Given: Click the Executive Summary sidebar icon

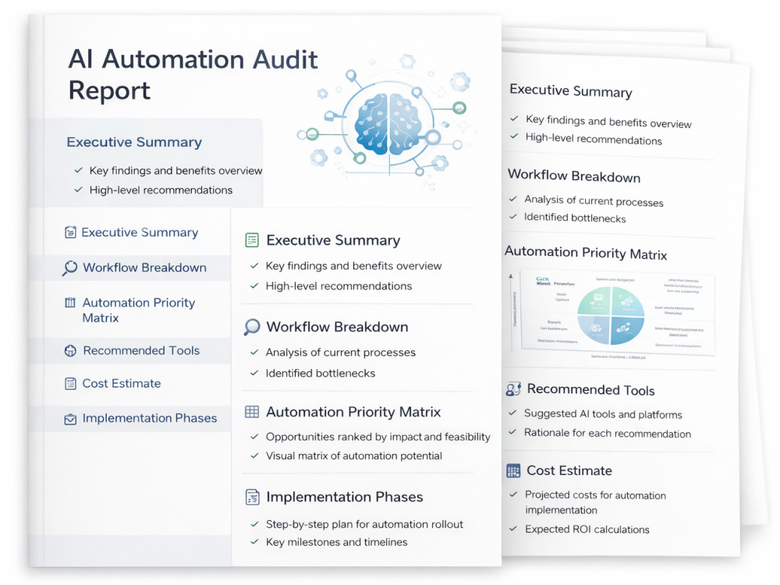Looking at the screenshot, I should point(70,232).
